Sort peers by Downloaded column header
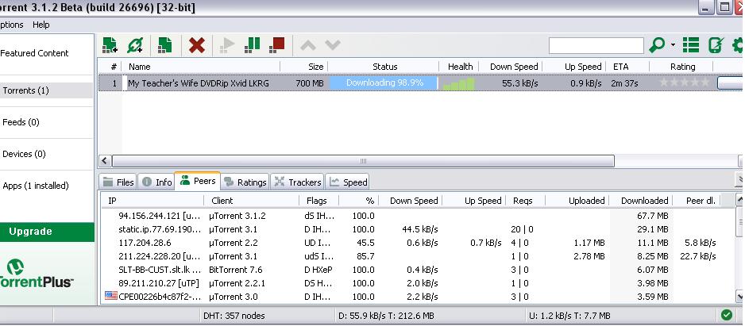745x326 pixels. [x=640, y=200]
